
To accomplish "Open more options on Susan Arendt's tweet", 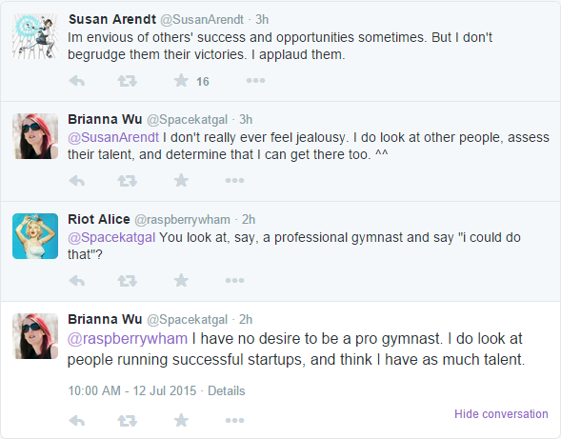I will click(x=255, y=81).
